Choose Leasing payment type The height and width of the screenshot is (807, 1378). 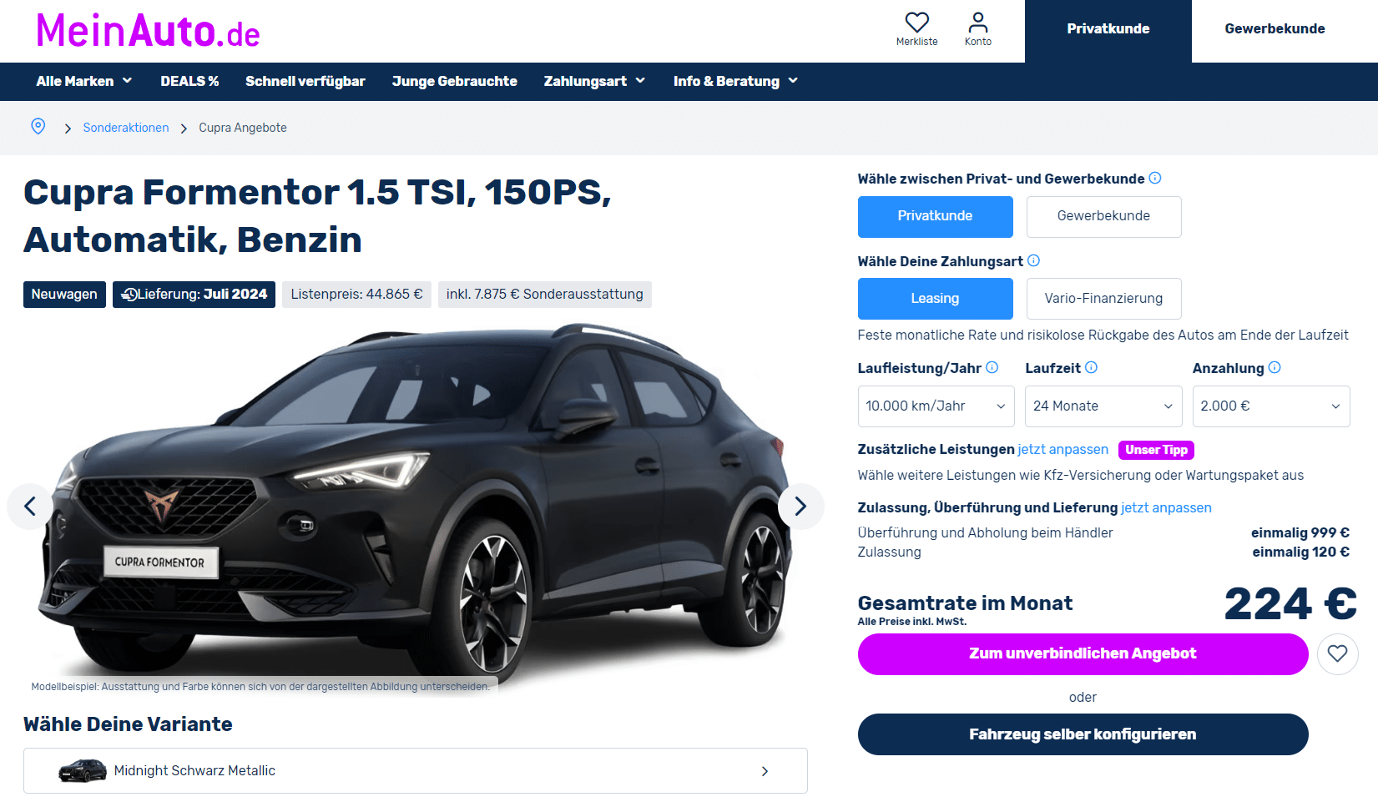[x=935, y=299]
